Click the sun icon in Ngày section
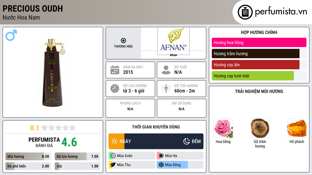Image resolution: width=312 pixels, height=175 pixels. 114,141
